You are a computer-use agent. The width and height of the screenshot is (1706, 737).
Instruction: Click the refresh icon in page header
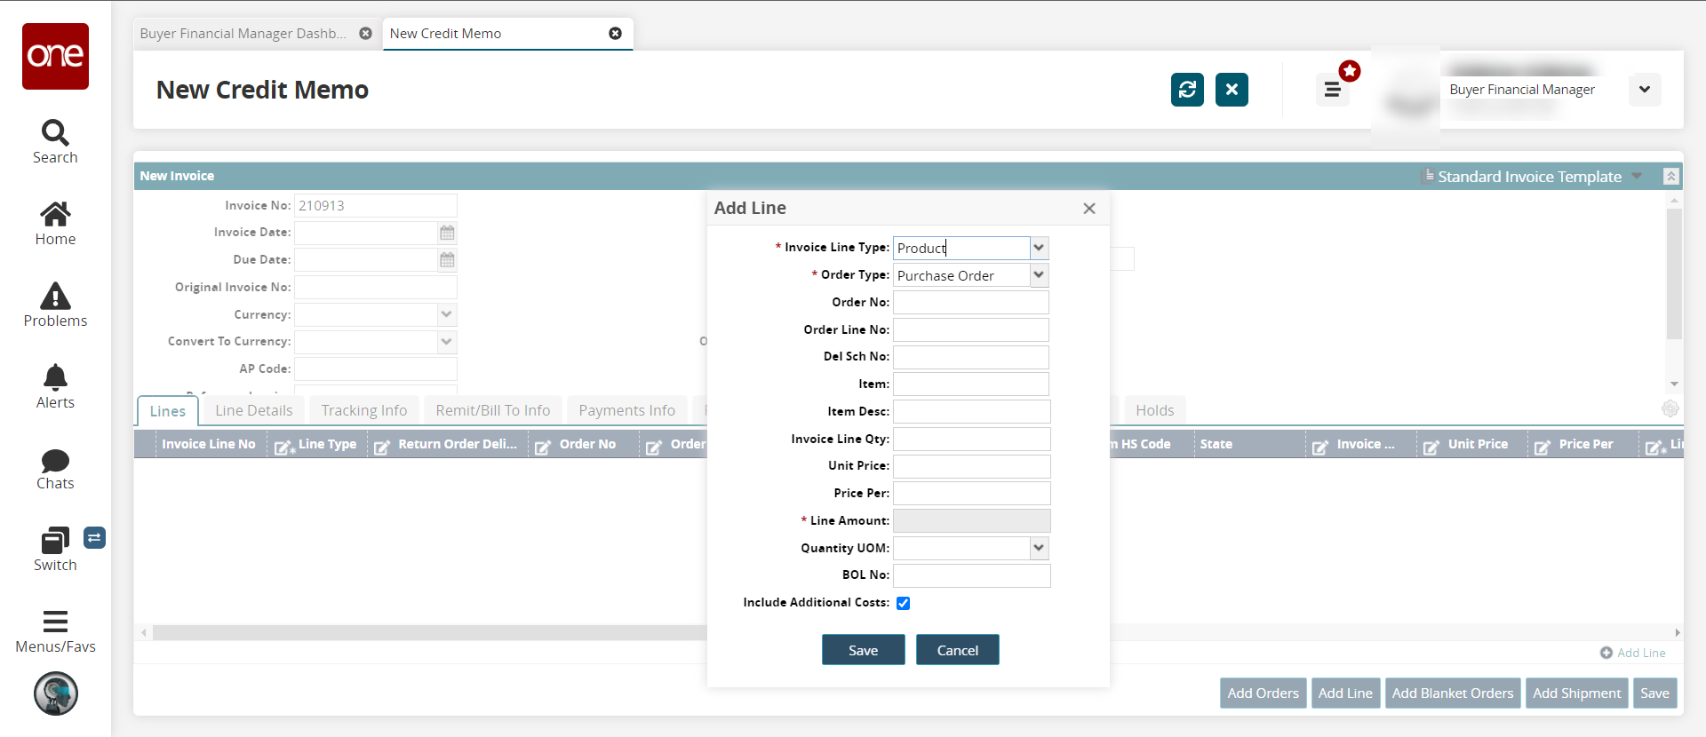tap(1187, 90)
